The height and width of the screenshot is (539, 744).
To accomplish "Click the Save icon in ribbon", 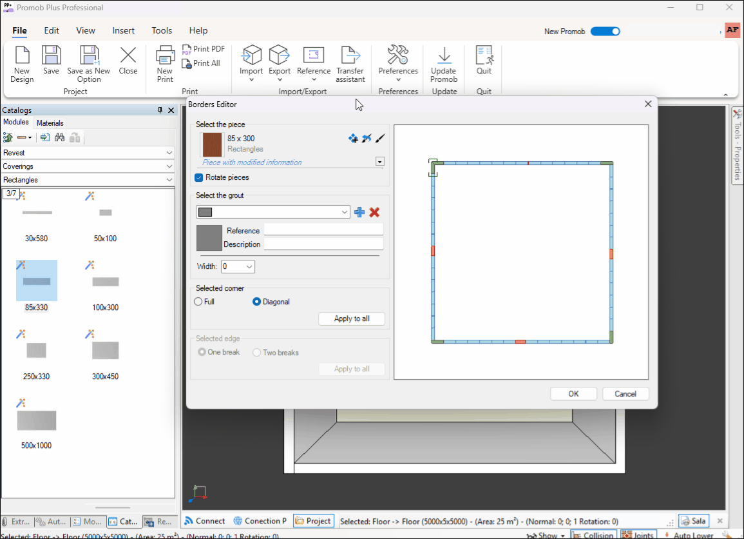I will [51, 61].
